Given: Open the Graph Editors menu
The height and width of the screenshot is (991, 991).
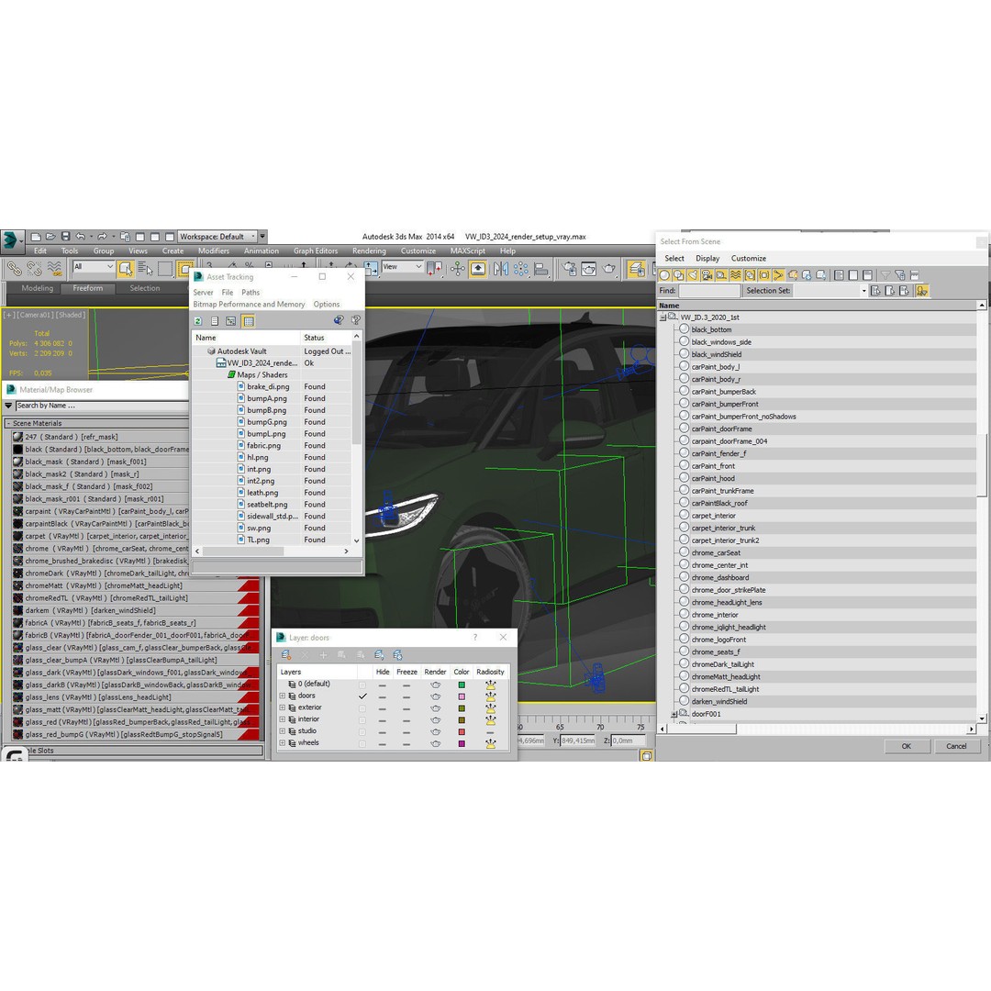Looking at the screenshot, I should pos(316,251).
